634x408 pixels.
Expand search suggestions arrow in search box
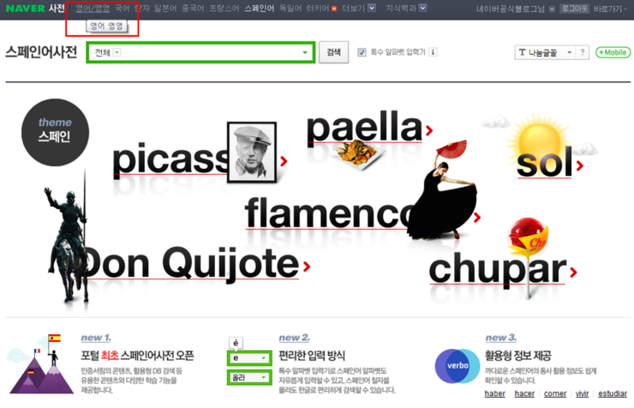pyautogui.click(x=305, y=52)
